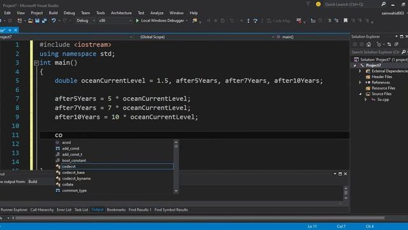Click the Decrease Indent toolbar icon
The width and height of the screenshot is (408, 230).
(x=329, y=20)
